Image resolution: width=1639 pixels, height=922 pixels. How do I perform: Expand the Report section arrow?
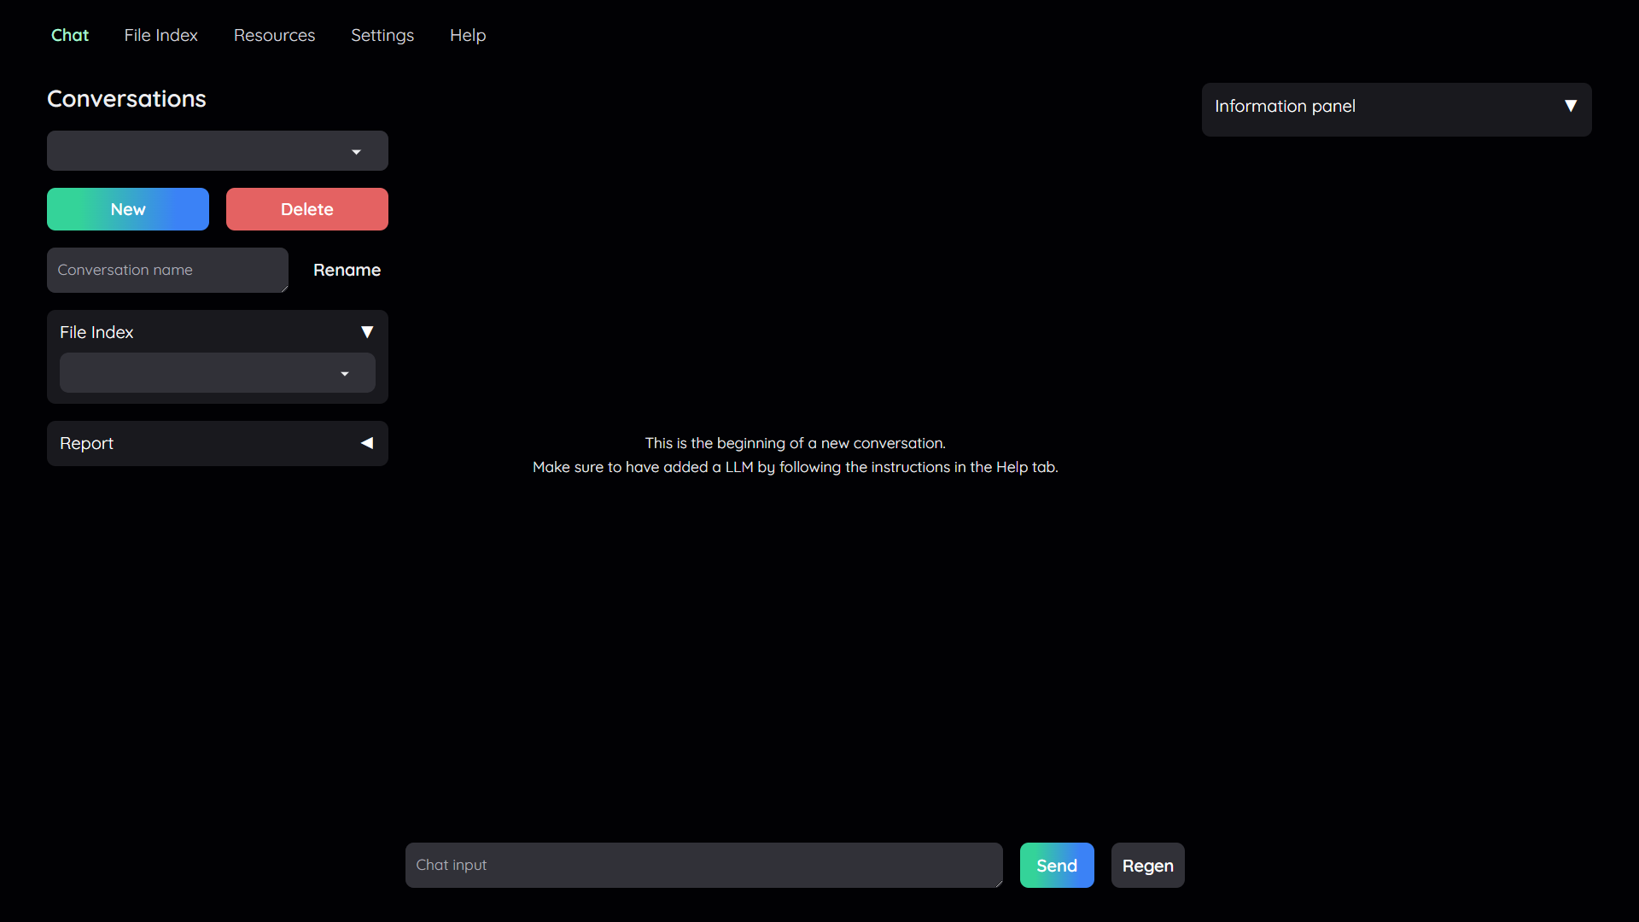coord(367,443)
